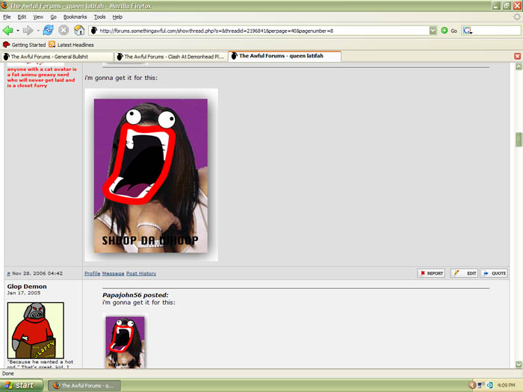Viewport: 523px width, 392px height.
Task: Go to the Home page icon
Action: click(x=79, y=31)
